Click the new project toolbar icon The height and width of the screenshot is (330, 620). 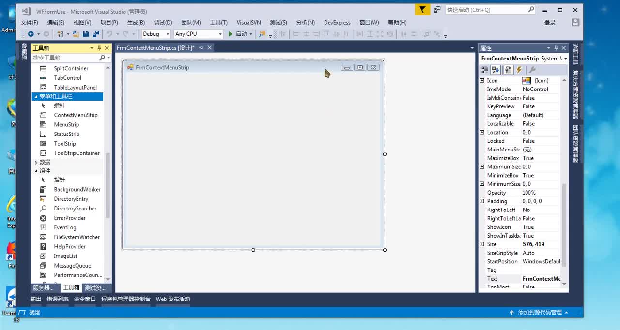[60, 34]
